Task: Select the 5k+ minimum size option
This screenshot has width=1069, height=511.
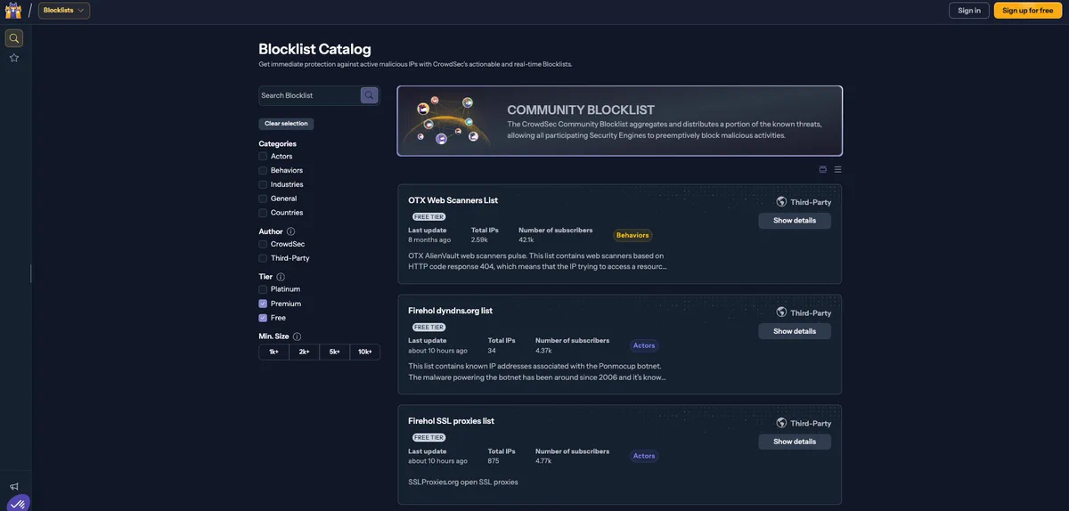Action: (335, 353)
